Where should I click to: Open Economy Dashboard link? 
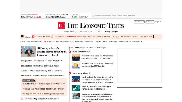coord(84,42)
